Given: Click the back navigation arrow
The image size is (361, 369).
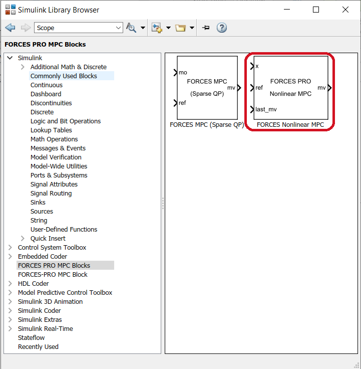Looking at the screenshot, I should (x=10, y=28).
